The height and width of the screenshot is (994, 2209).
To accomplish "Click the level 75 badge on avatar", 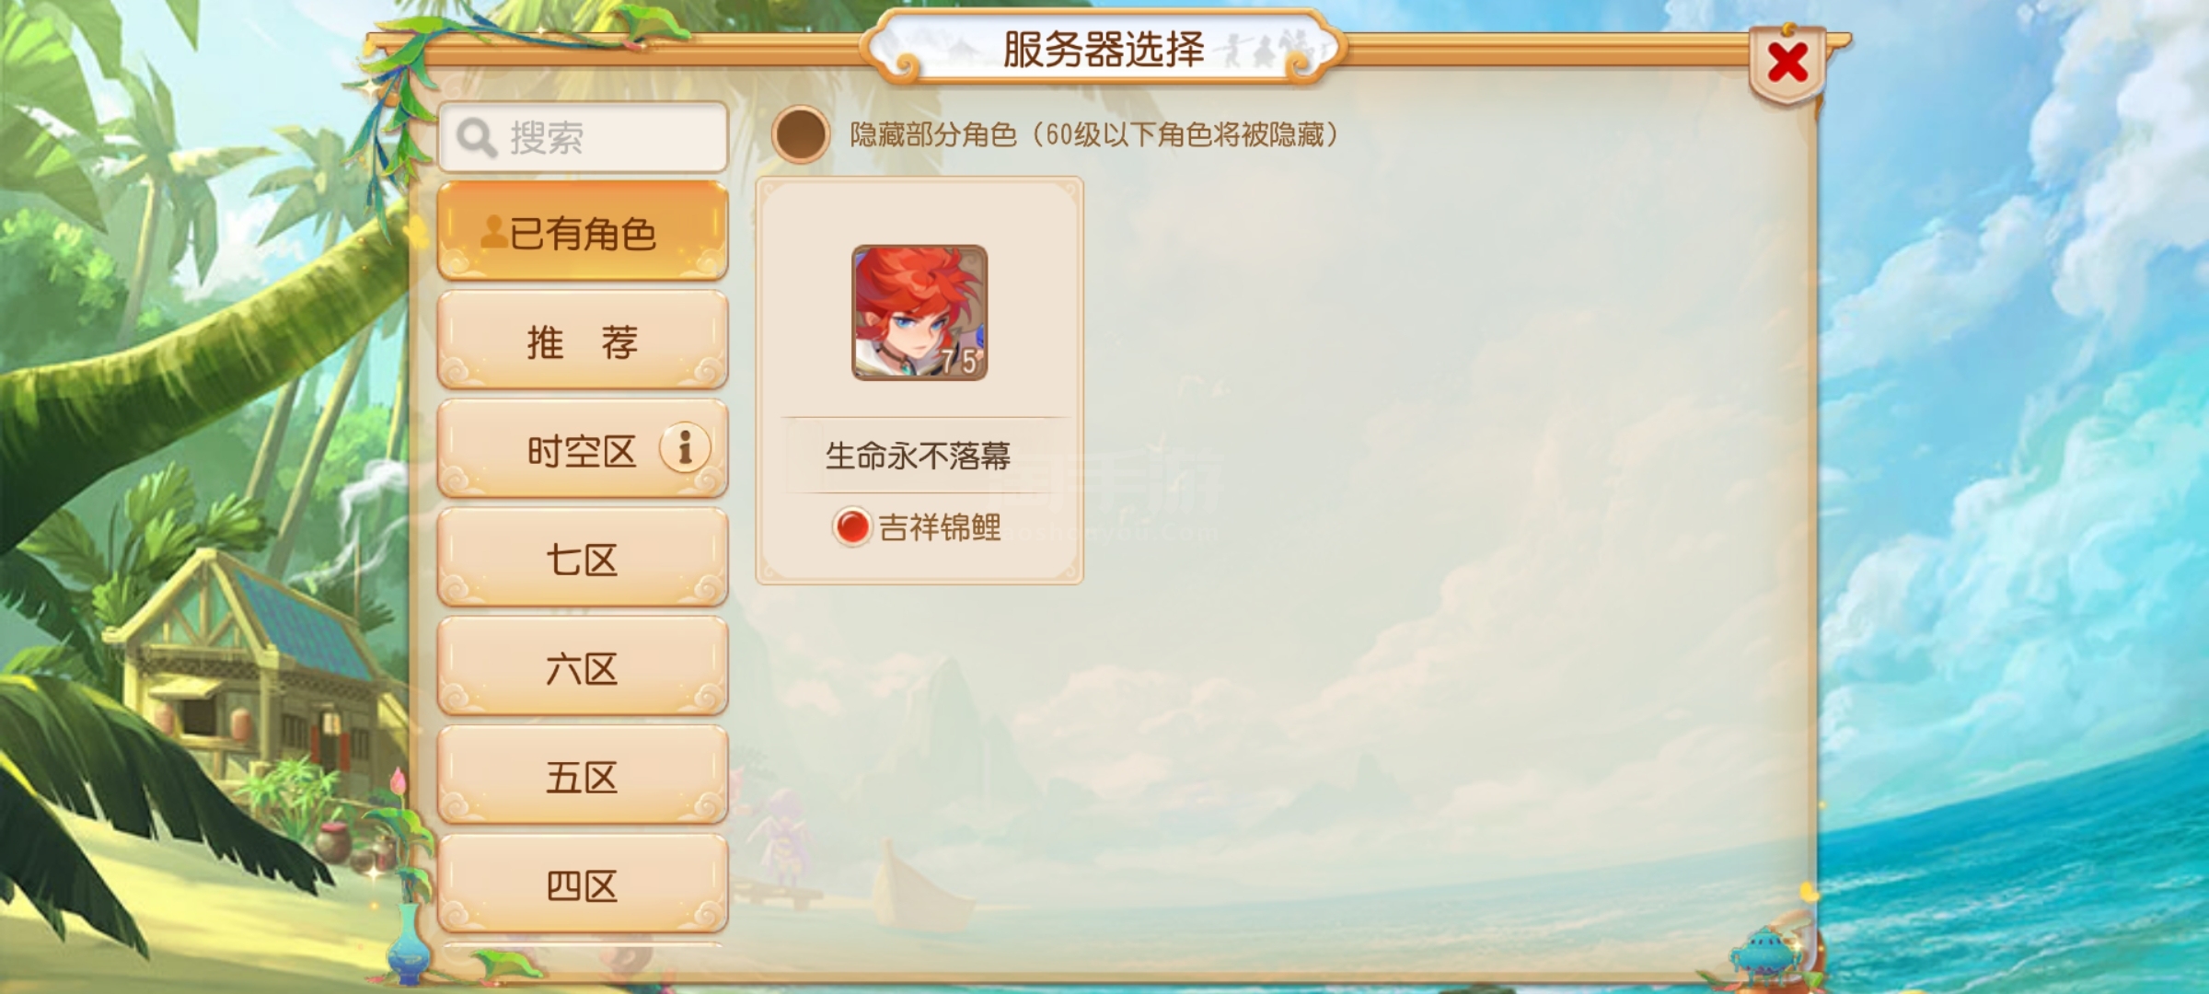I will pyautogui.click(x=960, y=361).
